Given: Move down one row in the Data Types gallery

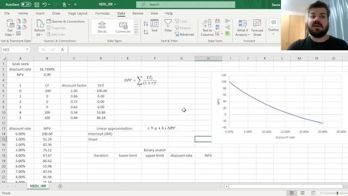Looking at the screenshot, I should (x=136, y=27).
